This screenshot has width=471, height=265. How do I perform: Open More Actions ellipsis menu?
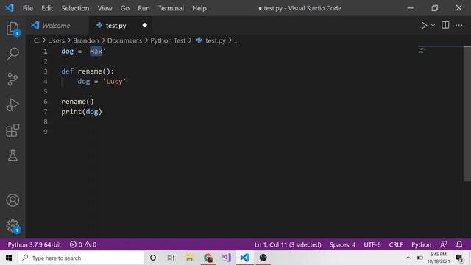pyautogui.click(x=458, y=25)
